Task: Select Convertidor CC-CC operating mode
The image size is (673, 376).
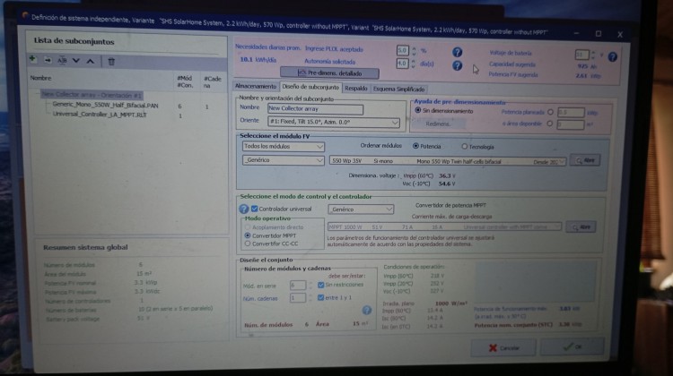Action: (248, 244)
